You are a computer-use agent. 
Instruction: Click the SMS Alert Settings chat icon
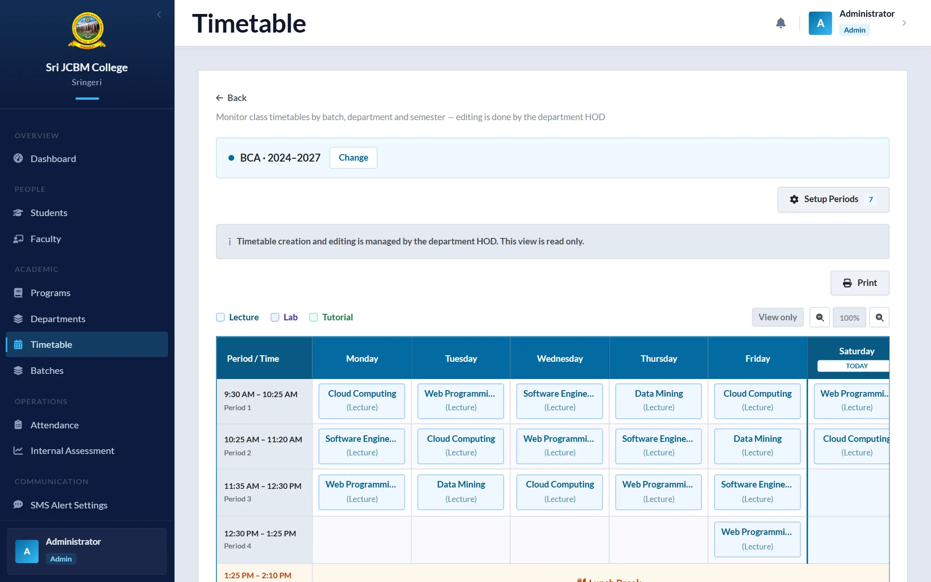tap(18, 505)
